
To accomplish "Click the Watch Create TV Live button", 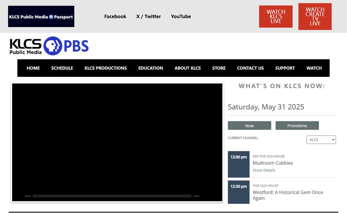I will (315, 16).
